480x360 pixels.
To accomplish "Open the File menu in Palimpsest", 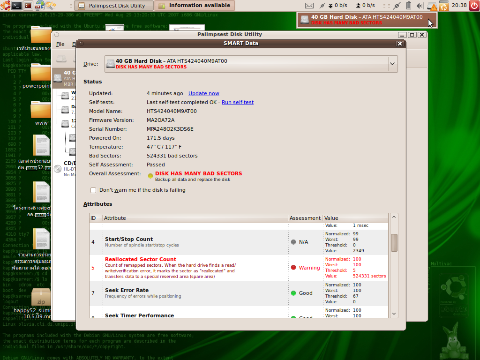I will pos(60,44).
